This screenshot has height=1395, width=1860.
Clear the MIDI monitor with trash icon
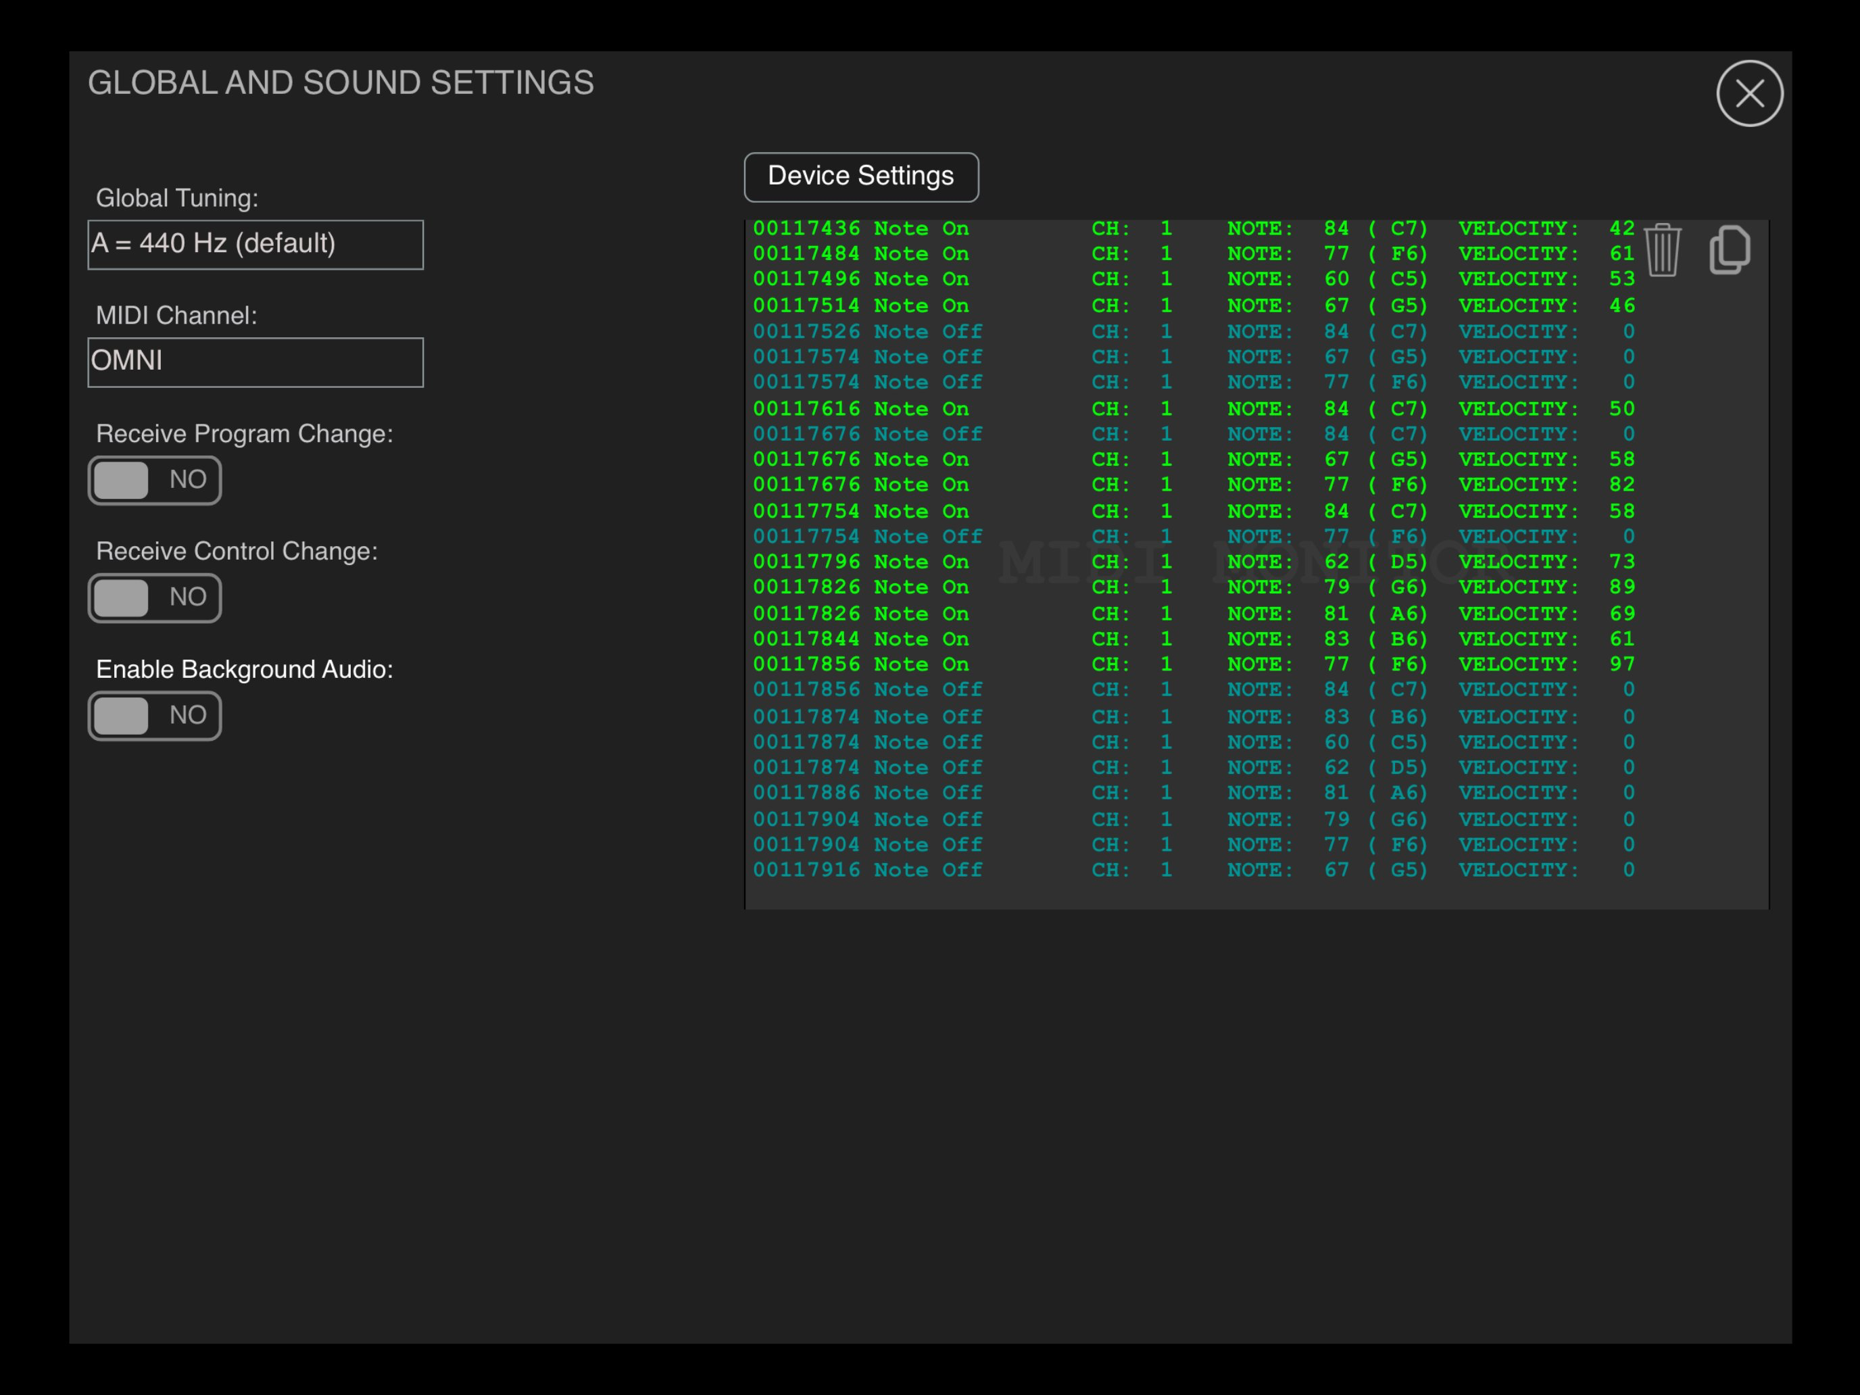[1661, 250]
